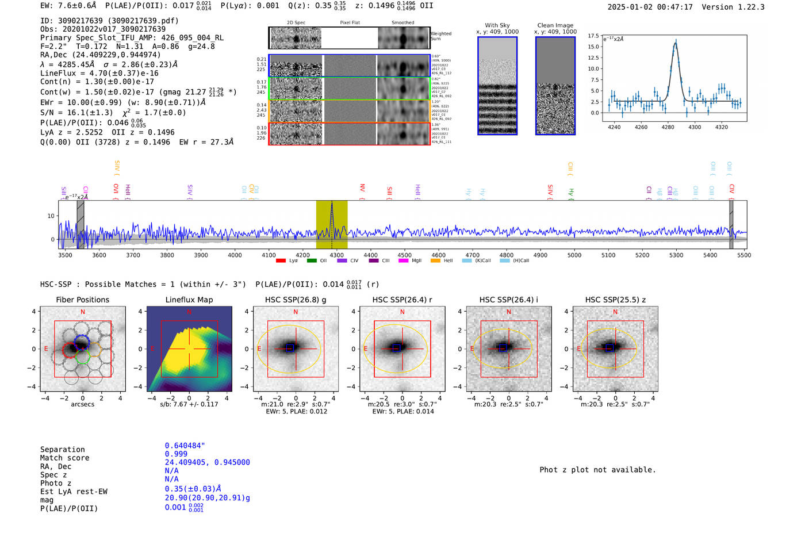Click the gray hatched band near 3550Å
Screen dimensions: 805x548
[80, 224]
